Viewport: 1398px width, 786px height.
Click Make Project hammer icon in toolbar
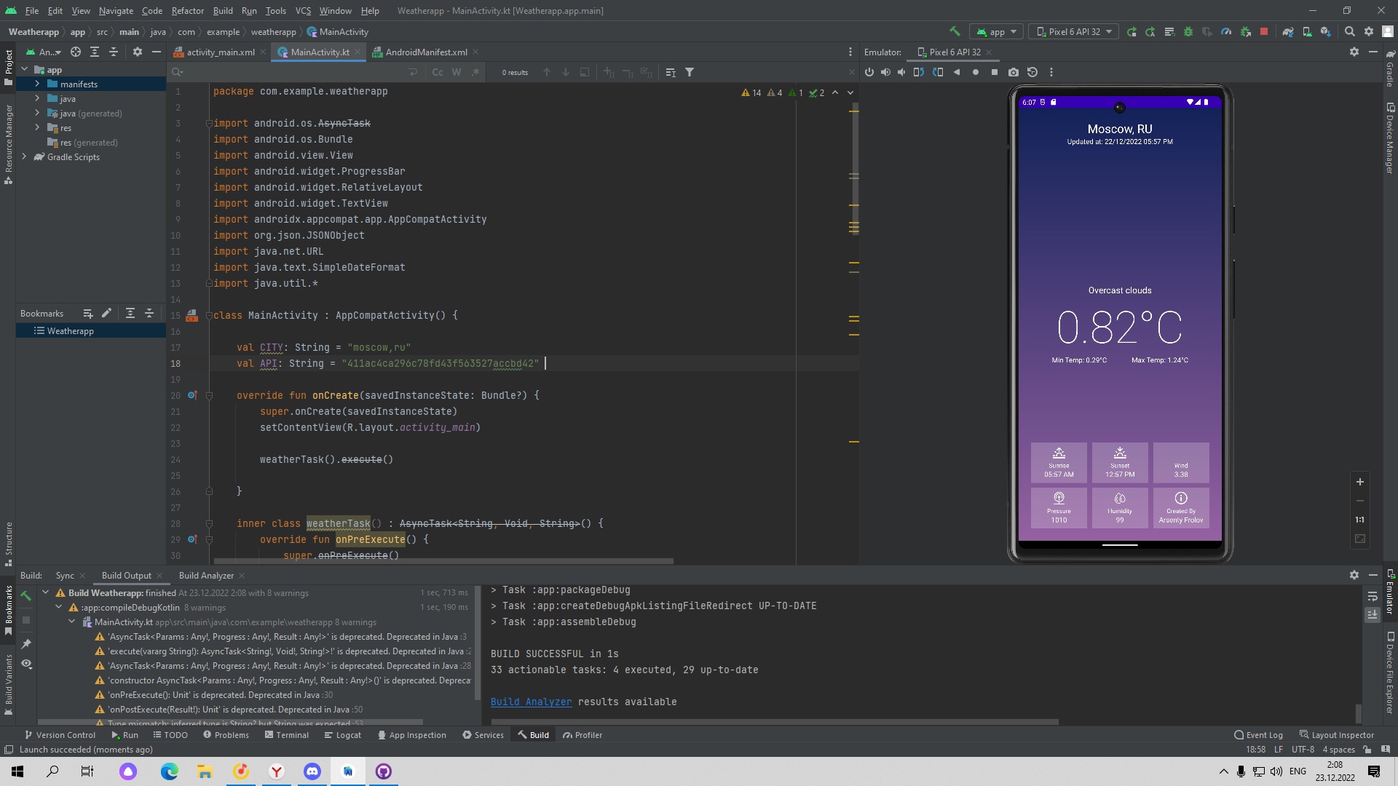pyautogui.click(x=955, y=32)
